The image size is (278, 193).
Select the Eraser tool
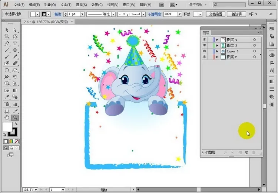tap(15, 63)
